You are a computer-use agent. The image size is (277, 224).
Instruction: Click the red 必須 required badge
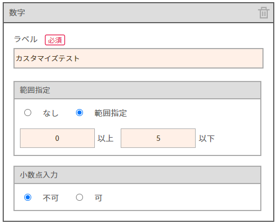click(55, 40)
